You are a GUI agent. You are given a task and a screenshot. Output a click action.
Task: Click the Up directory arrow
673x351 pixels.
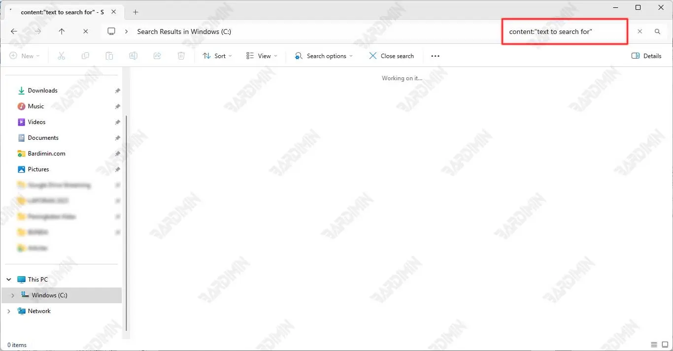click(x=62, y=32)
